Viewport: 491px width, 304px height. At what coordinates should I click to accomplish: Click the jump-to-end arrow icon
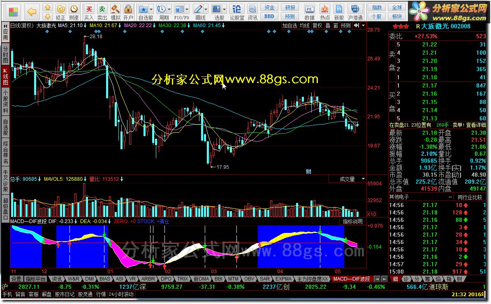(357, 25)
